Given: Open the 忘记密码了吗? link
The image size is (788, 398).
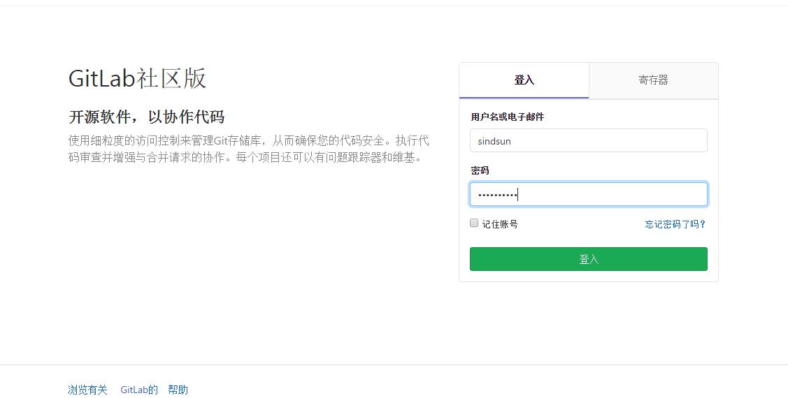Looking at the screenshot, I should 675,224.
